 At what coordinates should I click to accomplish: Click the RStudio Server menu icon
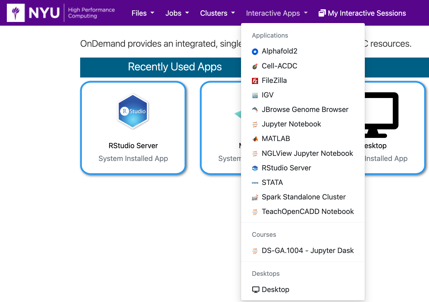pyautogui.click(x=255, y=168)
